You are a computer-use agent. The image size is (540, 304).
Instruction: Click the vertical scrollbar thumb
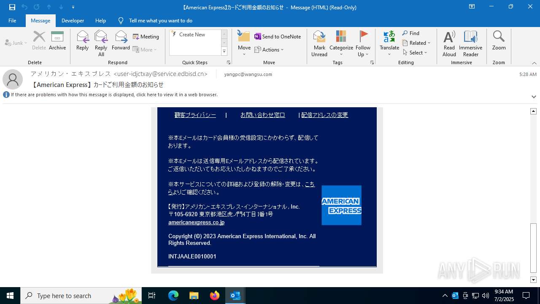(533, 248)
